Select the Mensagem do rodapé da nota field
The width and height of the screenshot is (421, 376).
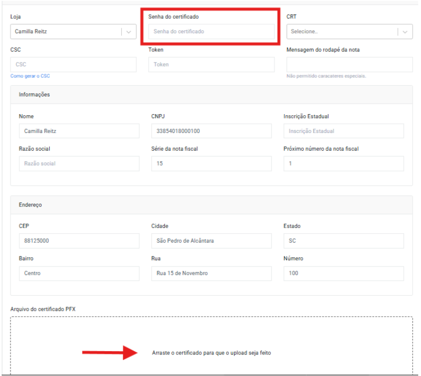[x=349, y=65]
